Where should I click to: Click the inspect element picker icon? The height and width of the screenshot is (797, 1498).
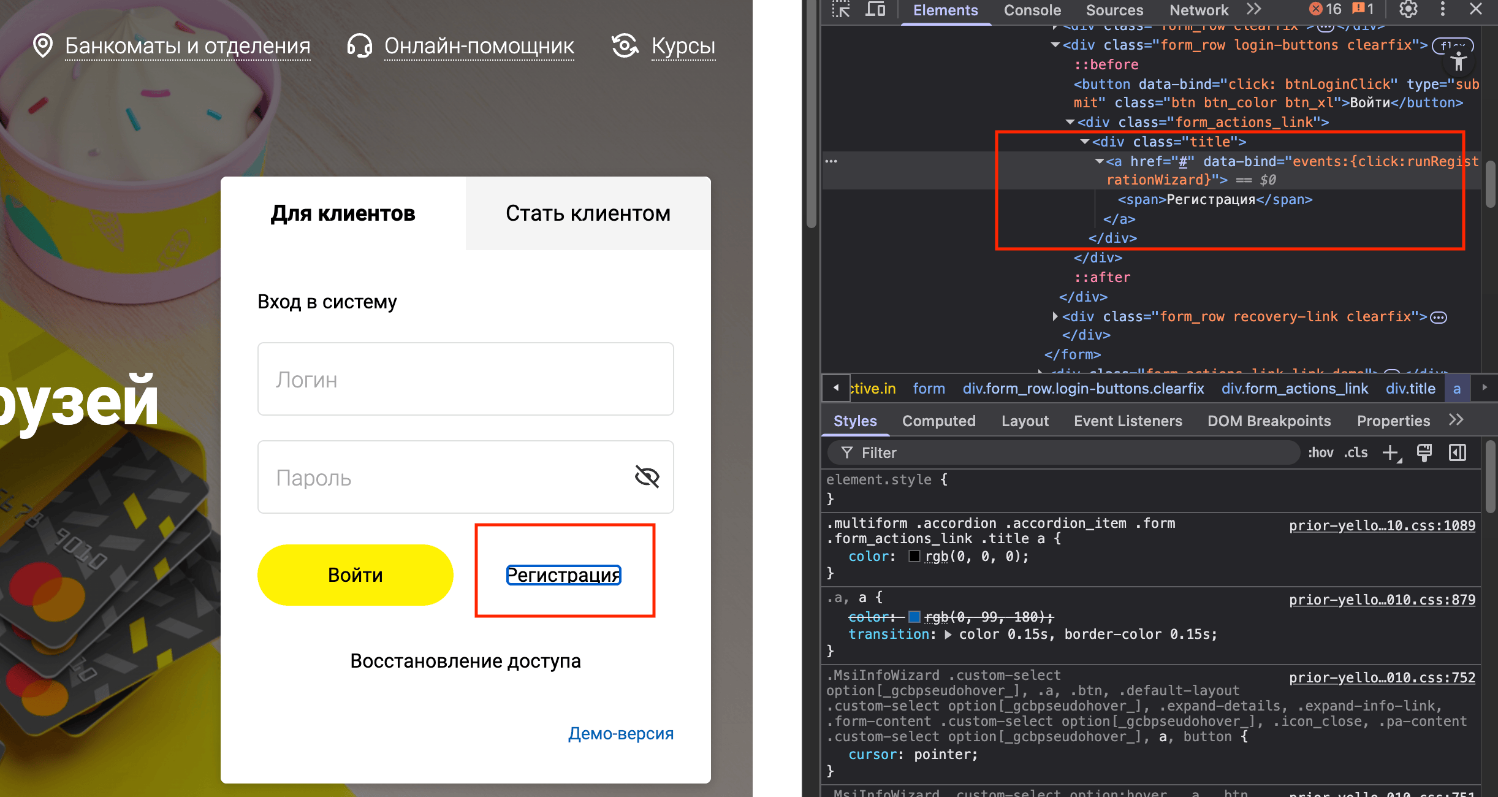(841, 10)
